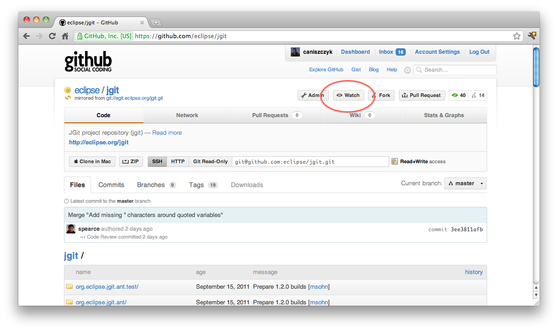Select the Tags subtab
The width and height of the screenshot is (558, 331).
point(203,185)
